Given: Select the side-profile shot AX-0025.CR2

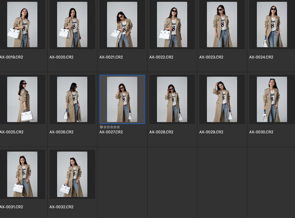Looking at the screenshot, I should (x=22, y=100).
